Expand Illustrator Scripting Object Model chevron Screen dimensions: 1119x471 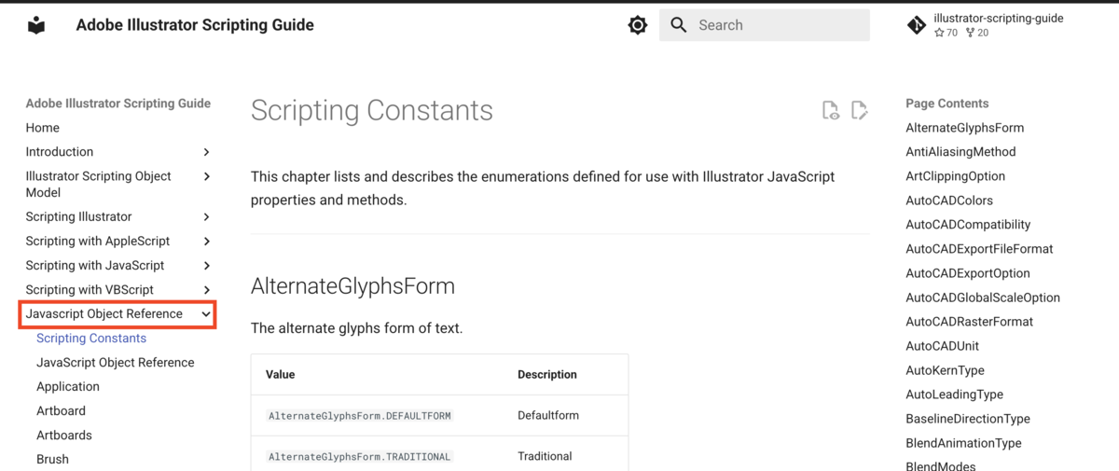(206, 176)
